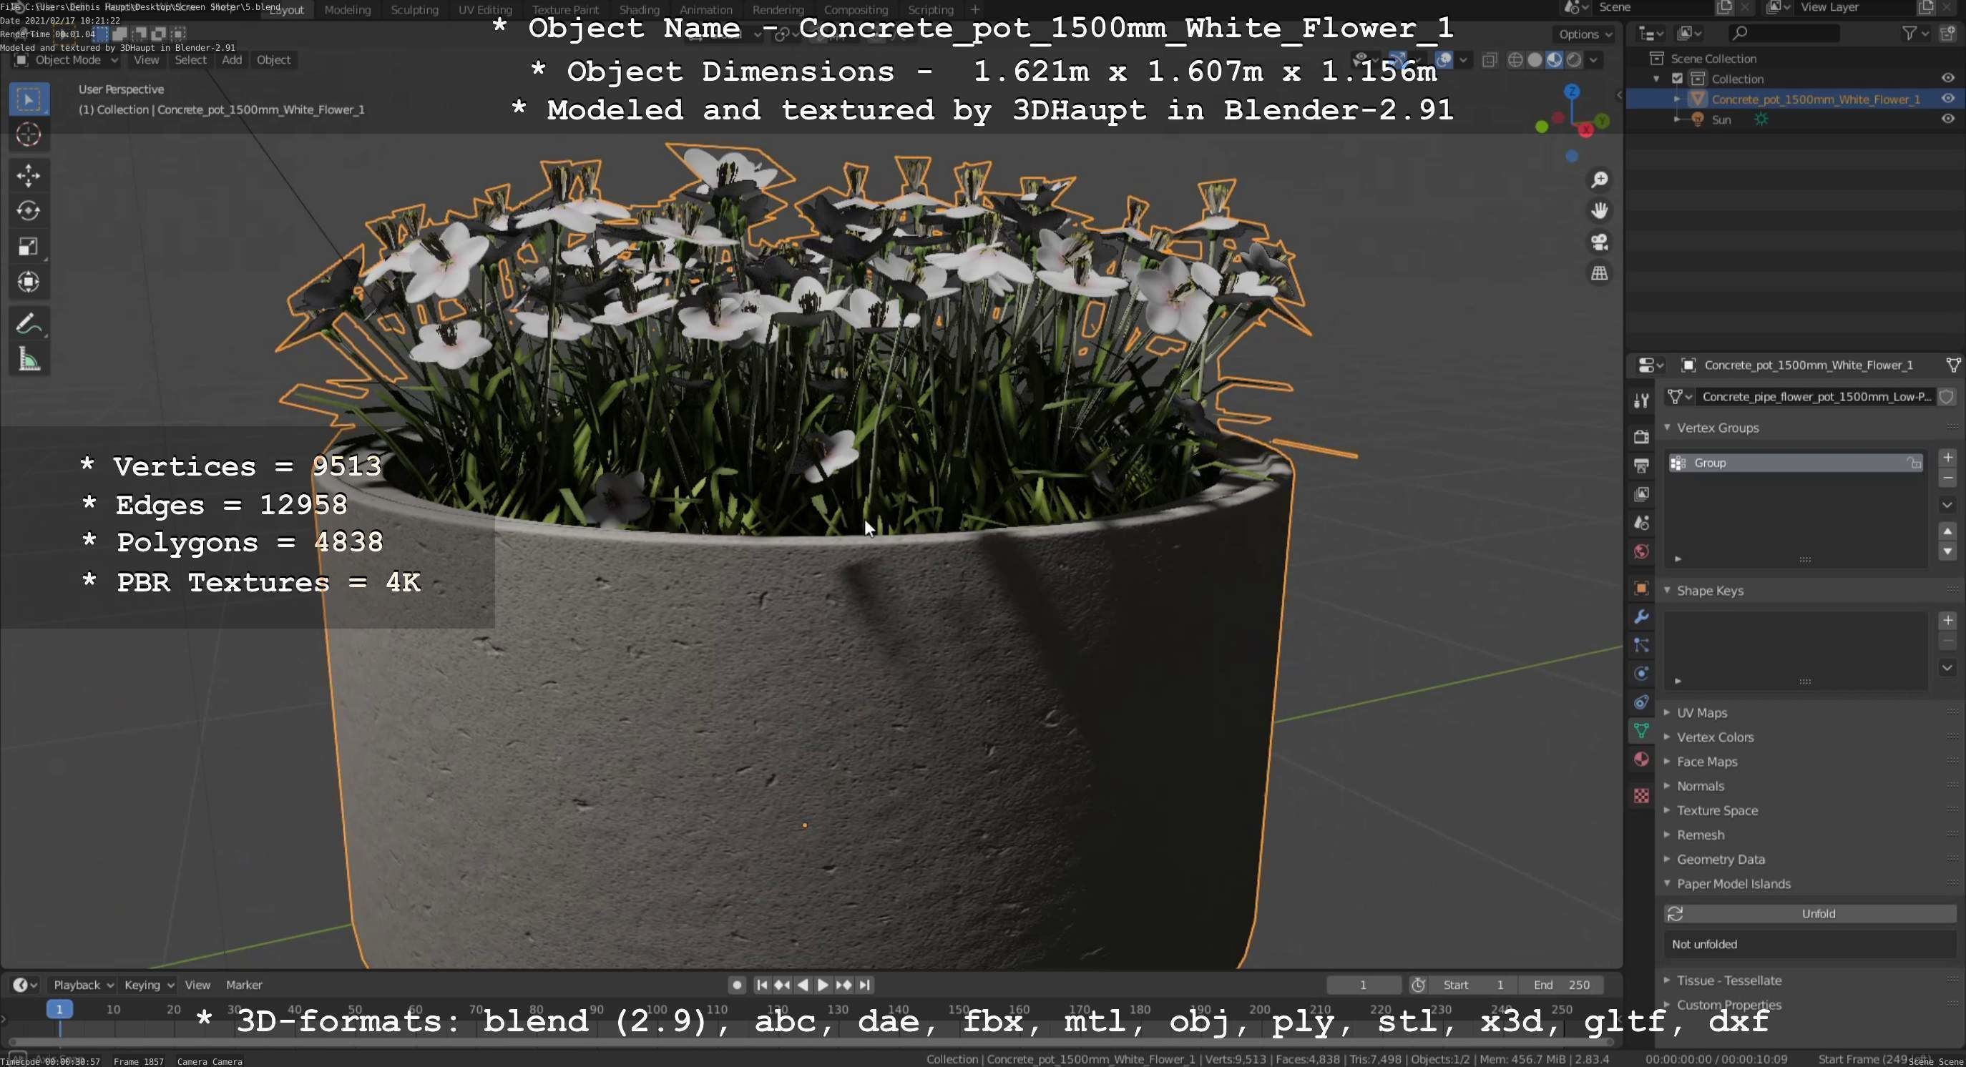1966x1067 pixels.
Task: Select the Transform tool
Action: 29,282
